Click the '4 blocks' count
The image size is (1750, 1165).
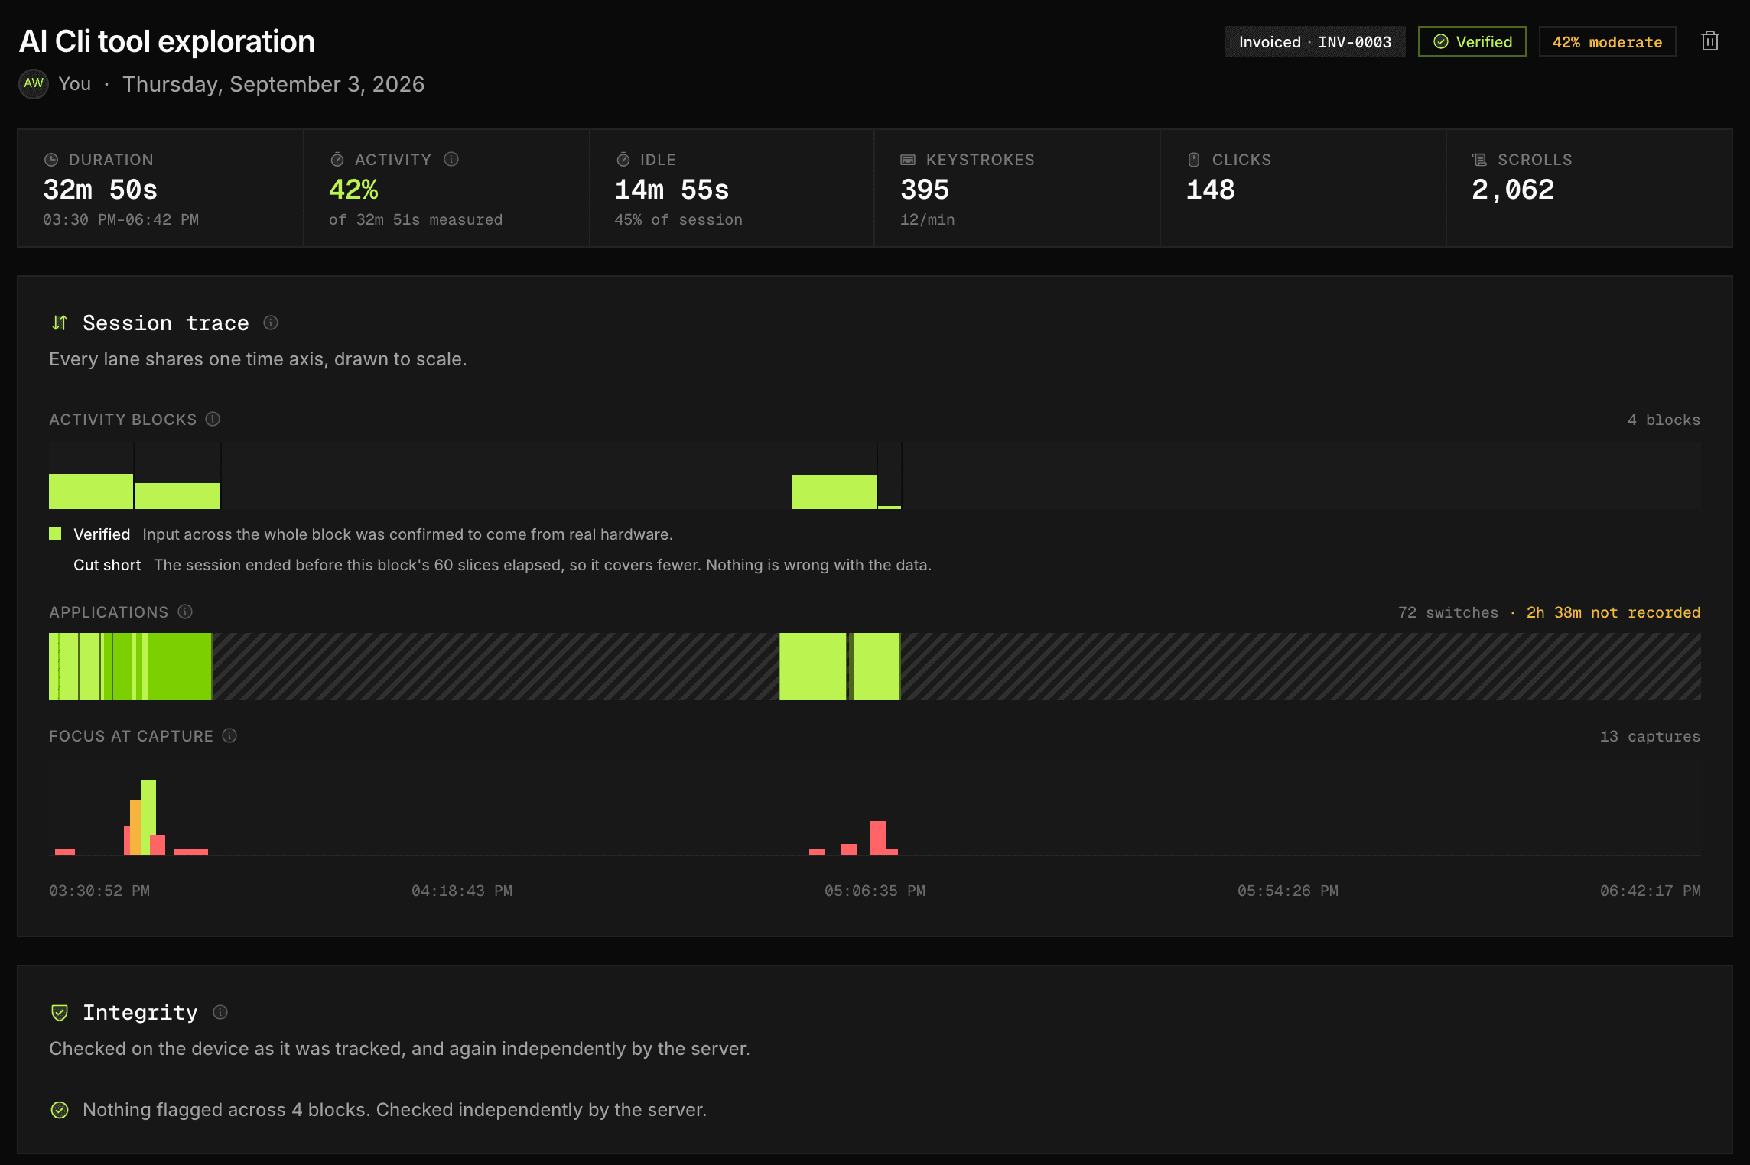1664,420
